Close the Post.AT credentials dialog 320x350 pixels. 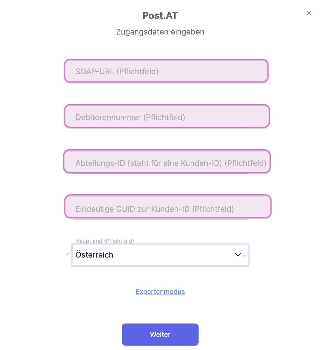click(309, 13)
